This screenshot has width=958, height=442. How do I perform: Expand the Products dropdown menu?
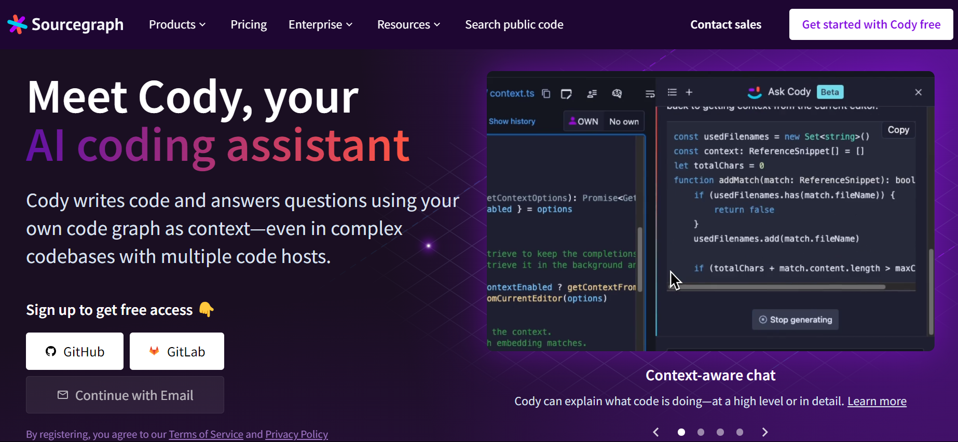coord(177,24)
